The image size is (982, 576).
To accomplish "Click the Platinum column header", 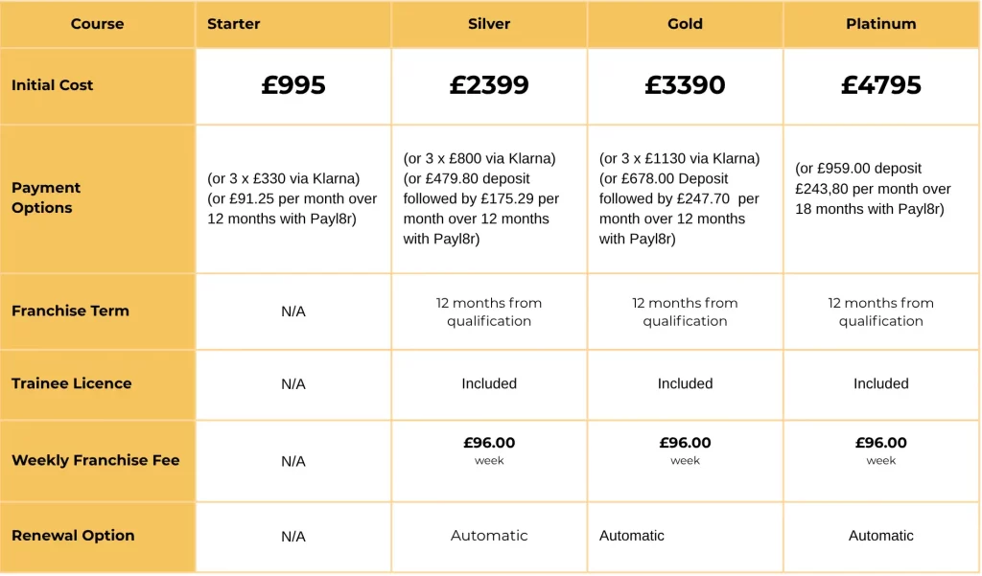I will pyautogui.click(x=880, y=24).
